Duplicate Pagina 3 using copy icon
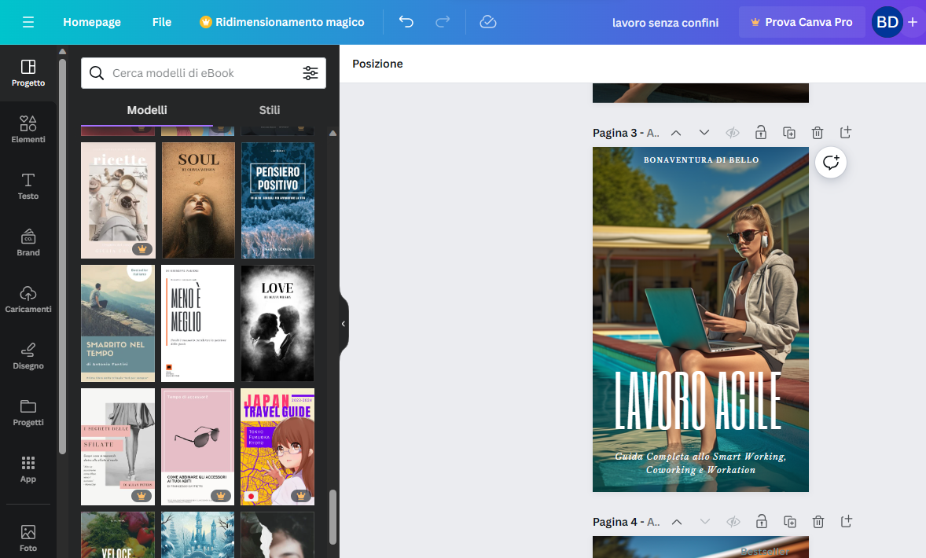The width and height of the screenshot is (926, 558). point(789,133)
